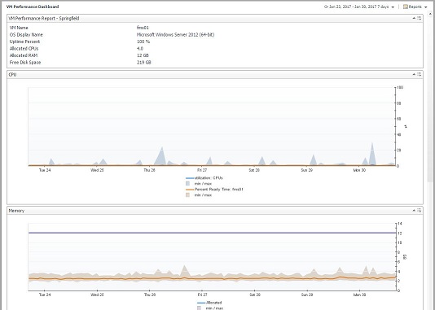
Task: Click the CPU panel title
Action: 12,75
